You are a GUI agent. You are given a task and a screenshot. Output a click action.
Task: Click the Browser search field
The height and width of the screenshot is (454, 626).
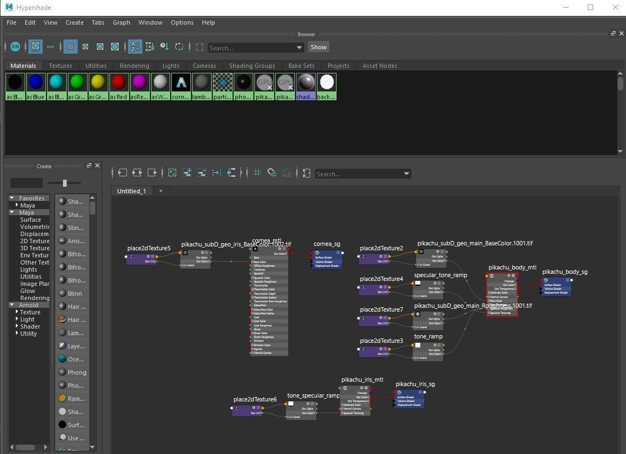point(251,48)
